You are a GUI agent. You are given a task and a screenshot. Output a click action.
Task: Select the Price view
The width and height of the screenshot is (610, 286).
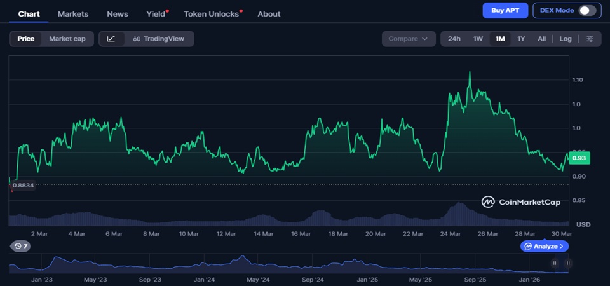click(x=25, y=39)
